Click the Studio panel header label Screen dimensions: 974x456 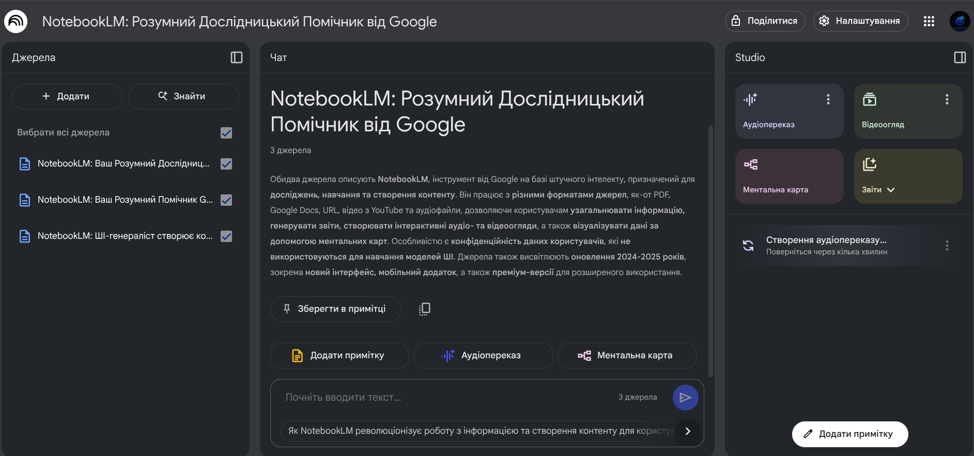750,57
